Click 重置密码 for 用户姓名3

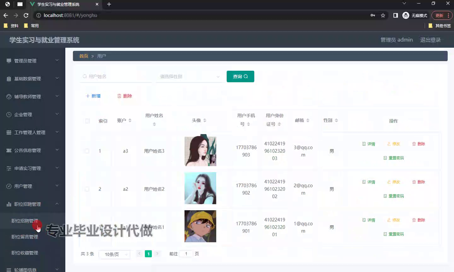coord(393,158)
